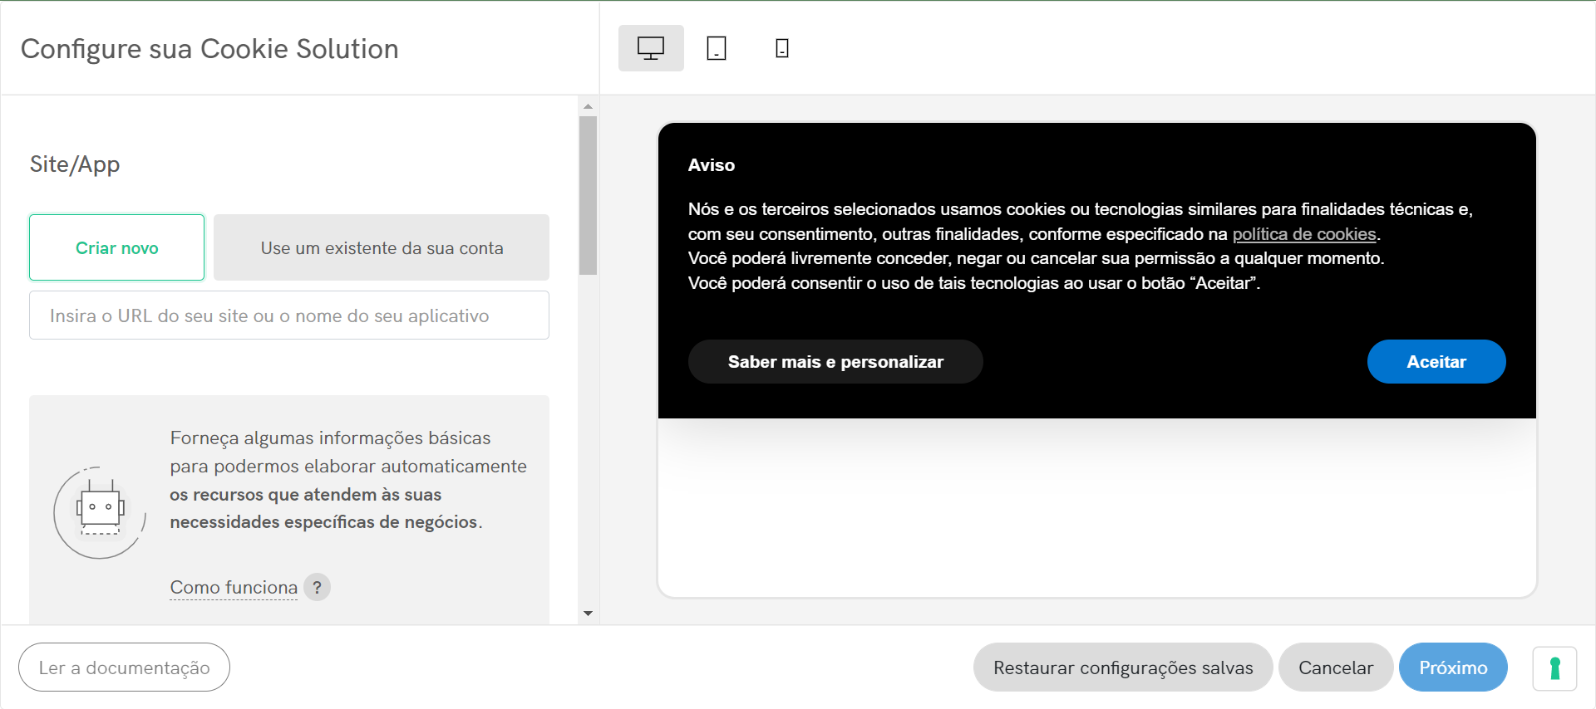Click the Cancelar button
The height and width of the screenshot is (709, 1596).
click(1336, 667)
